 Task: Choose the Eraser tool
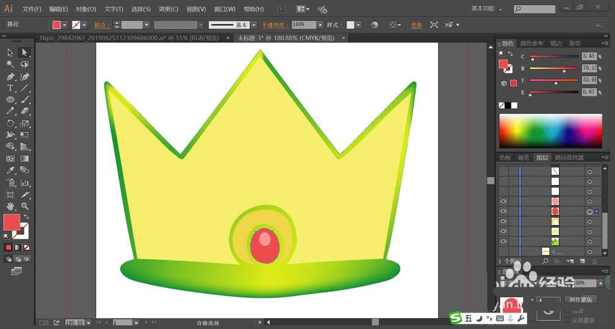coord(24,111)
